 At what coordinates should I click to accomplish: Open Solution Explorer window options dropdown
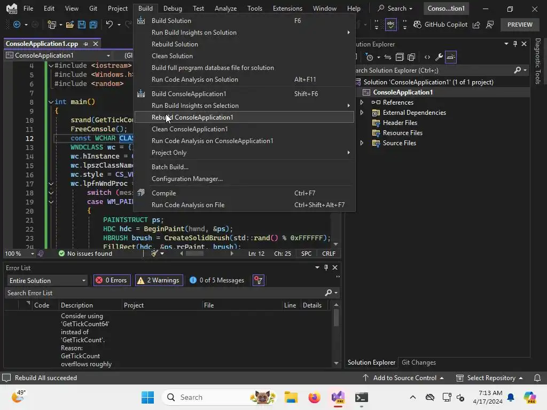click(506, 44)
